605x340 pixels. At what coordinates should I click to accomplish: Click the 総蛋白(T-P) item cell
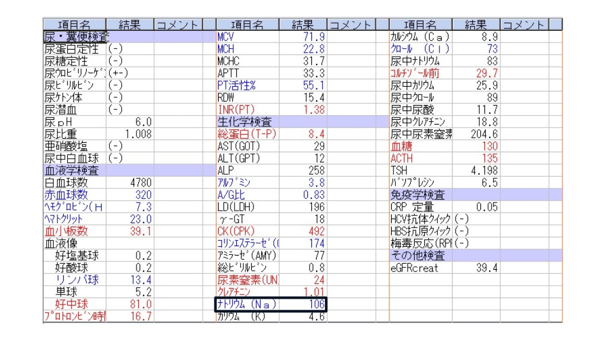click(247, 134)
